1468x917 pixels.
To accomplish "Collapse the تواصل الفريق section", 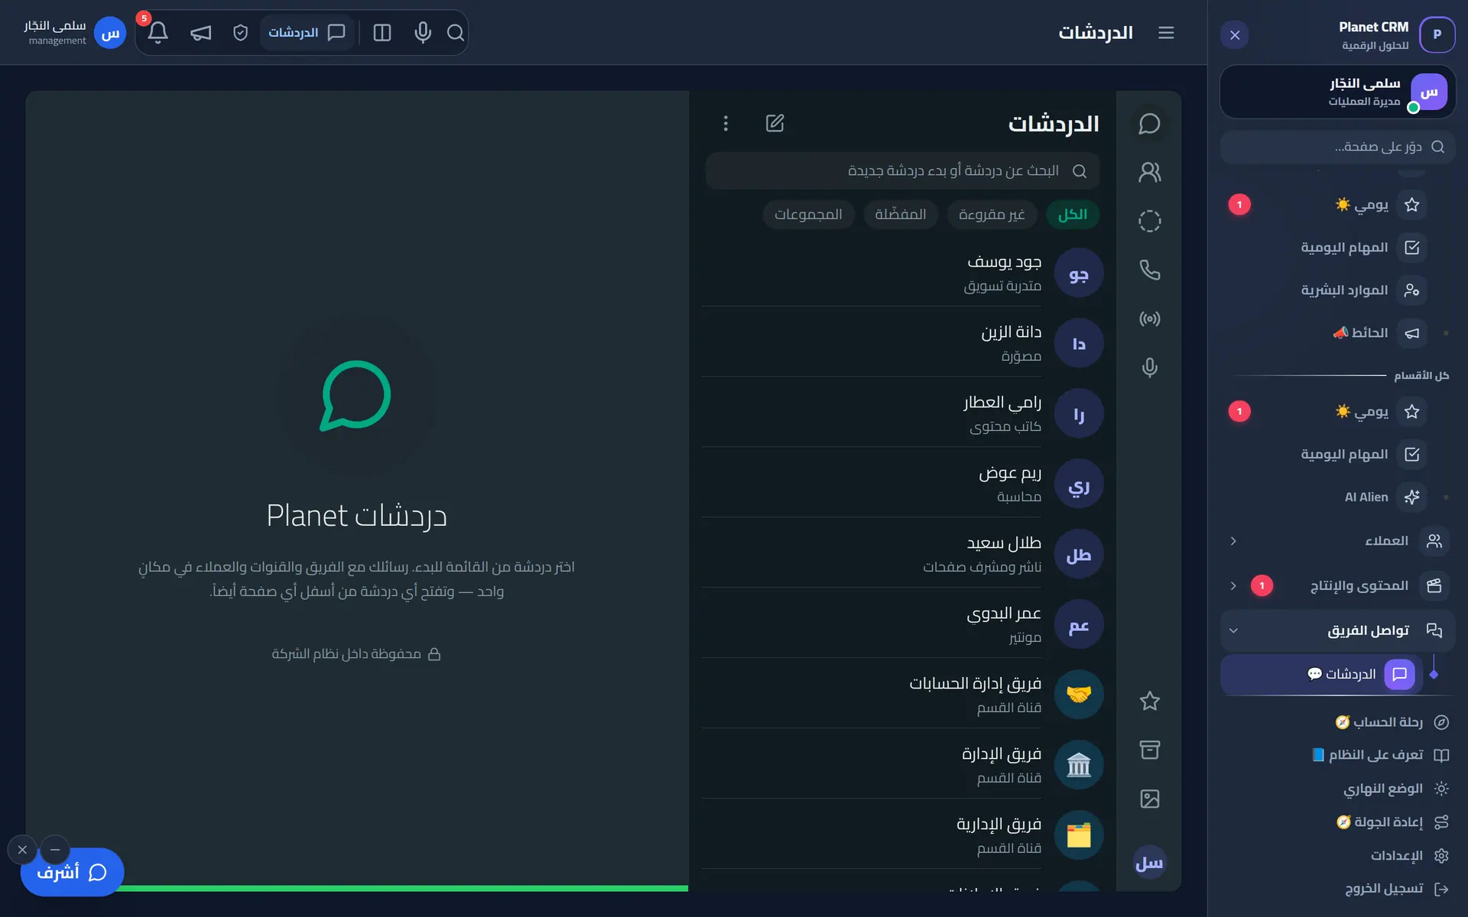I will (x=1338, y=630).
